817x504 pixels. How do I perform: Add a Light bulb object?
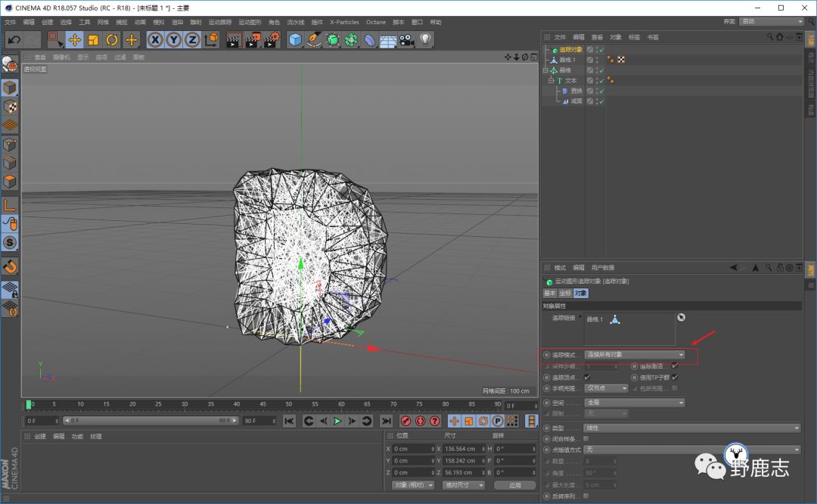[425, 39]
